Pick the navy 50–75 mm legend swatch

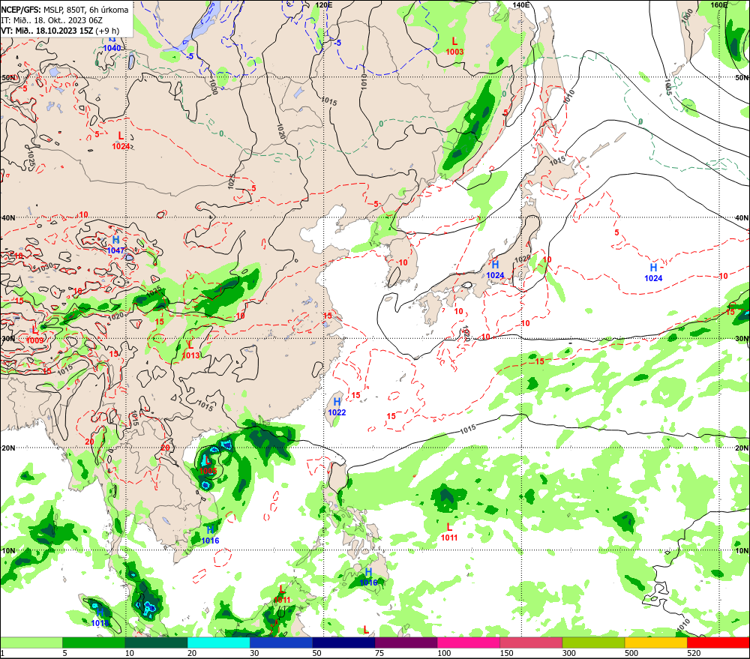[343, 643]
